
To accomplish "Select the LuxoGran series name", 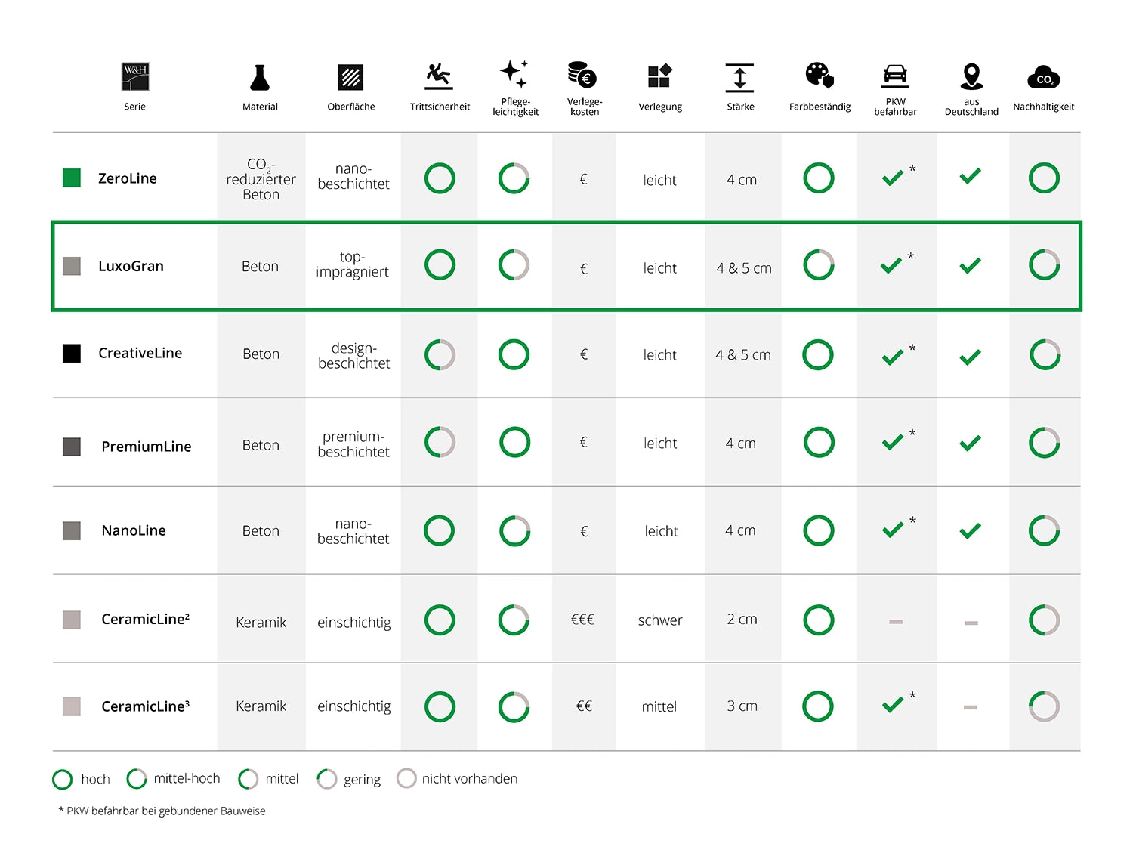I will (131, 266).
